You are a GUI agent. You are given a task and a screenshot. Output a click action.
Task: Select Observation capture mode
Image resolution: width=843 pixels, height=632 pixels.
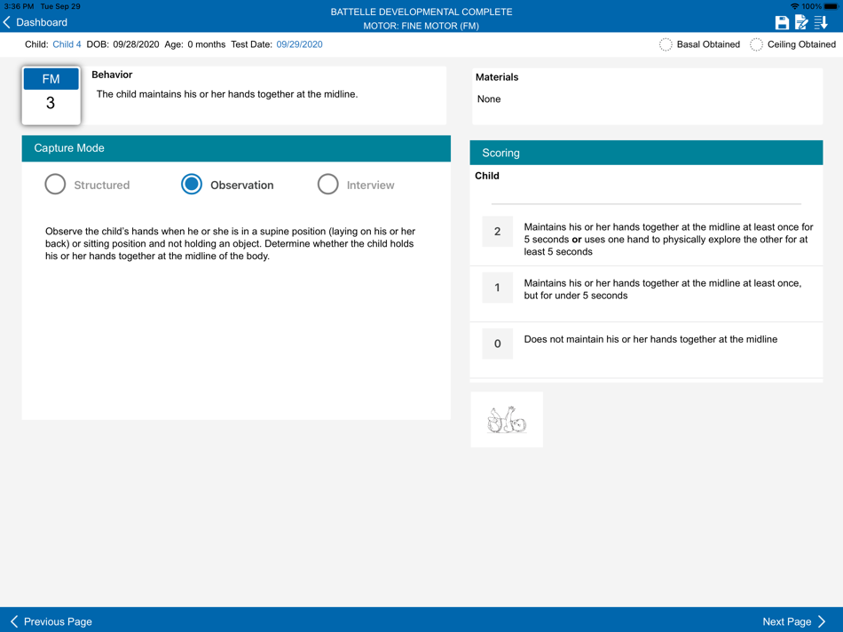click(x=192, y=185)
